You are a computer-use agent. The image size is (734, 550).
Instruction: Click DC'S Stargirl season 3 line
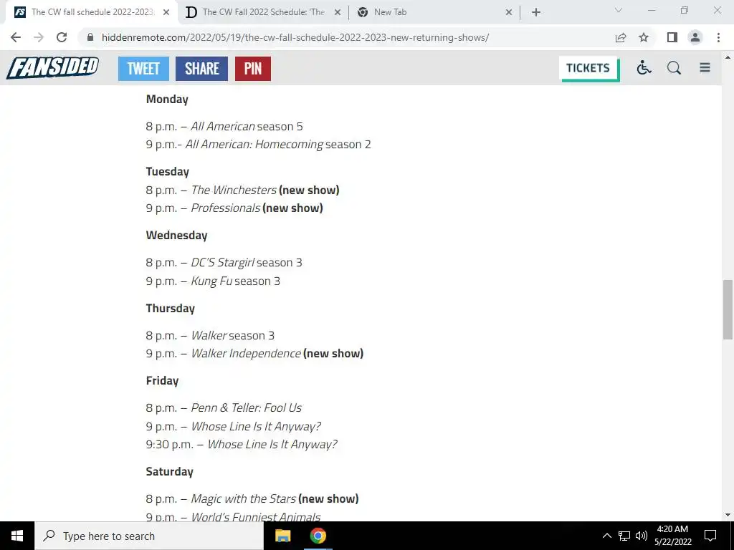[x=224, y=262]
